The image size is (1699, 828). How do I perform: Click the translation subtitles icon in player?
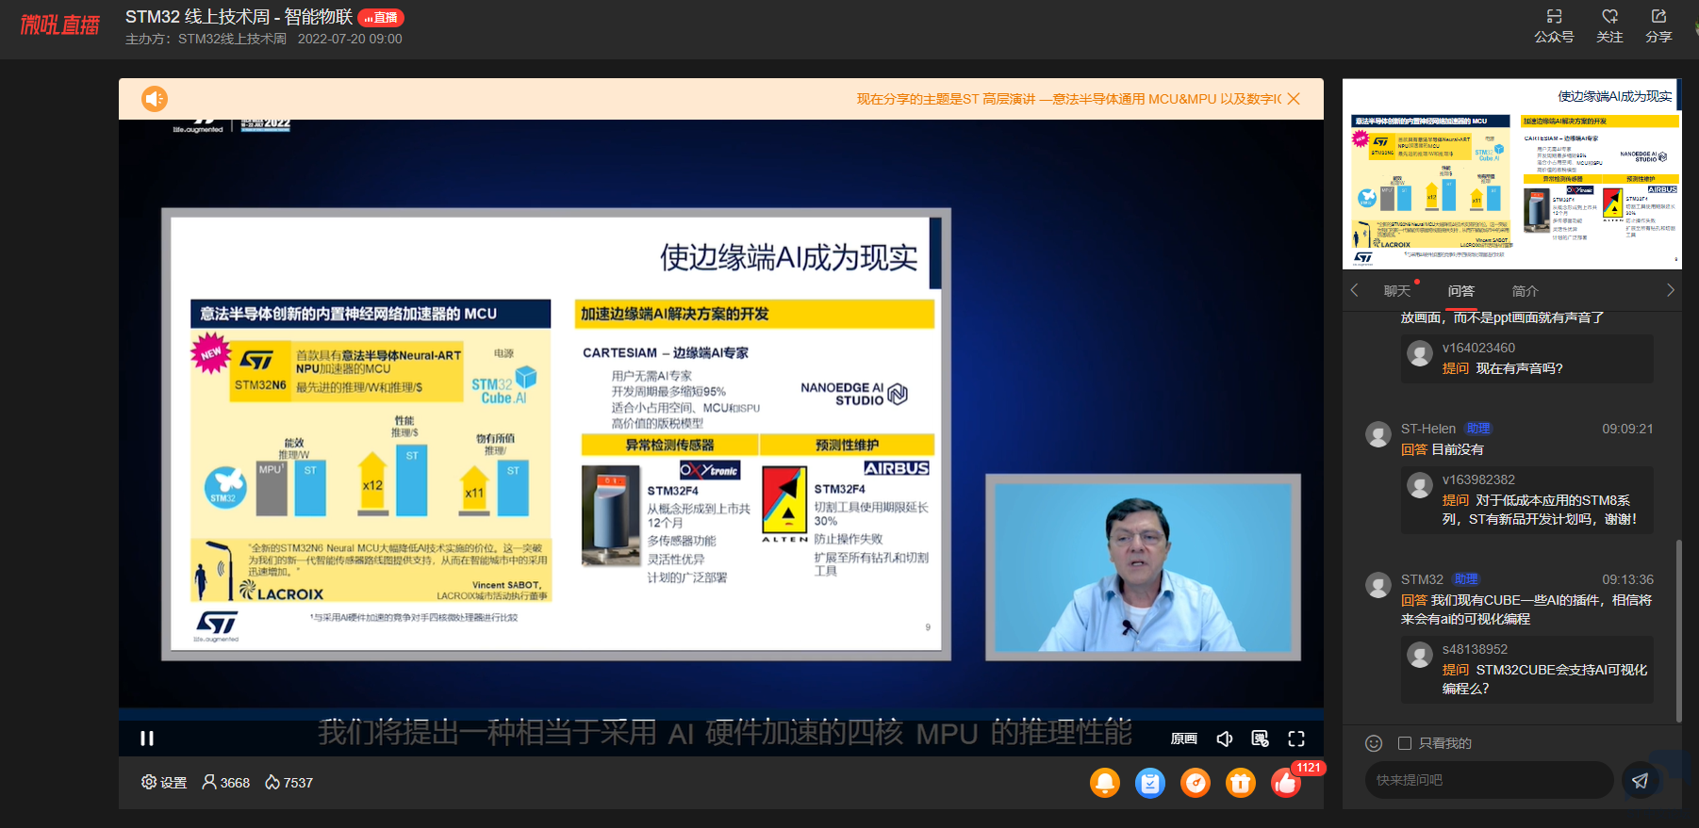1261,739
